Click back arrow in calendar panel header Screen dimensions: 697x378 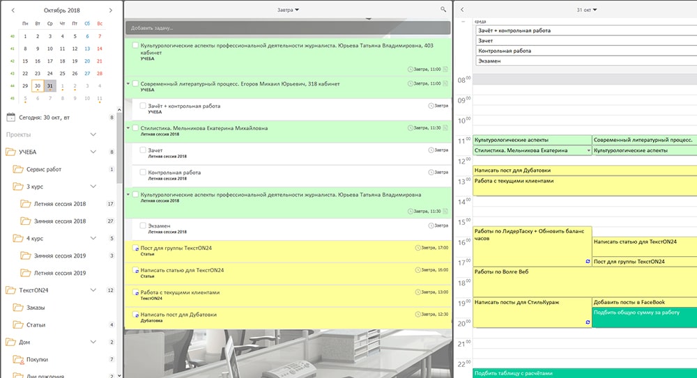click(x=462, y=9)
